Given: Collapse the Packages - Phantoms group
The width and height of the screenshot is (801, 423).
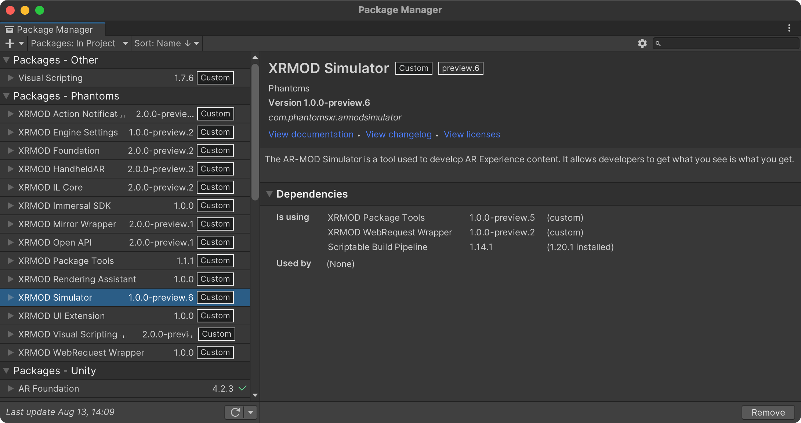Looking at the screenshot, I should [6, 96].
